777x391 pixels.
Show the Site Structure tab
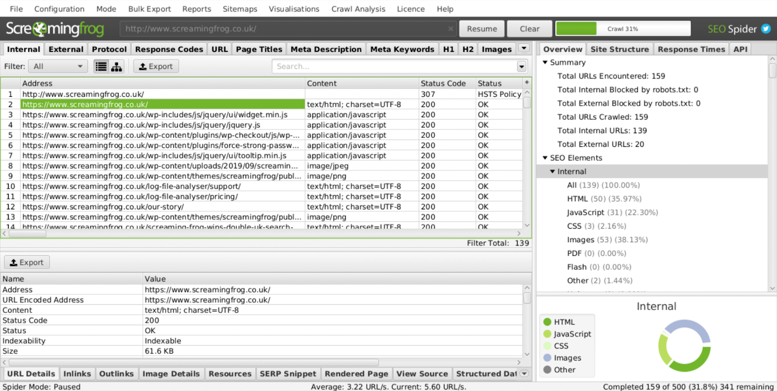coord(620,49)
